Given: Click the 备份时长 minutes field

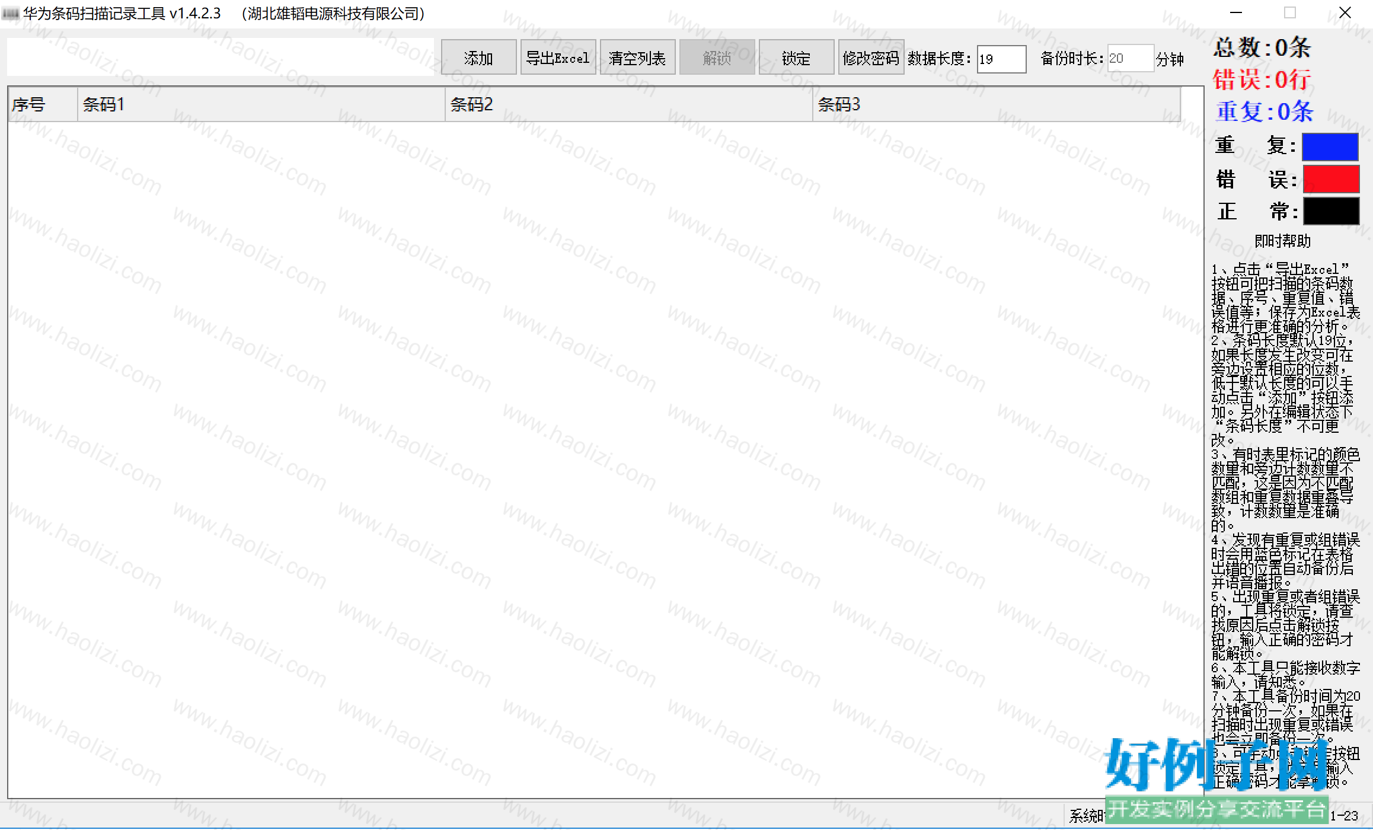Looking at the screenshot, I should coord(1131,59).
